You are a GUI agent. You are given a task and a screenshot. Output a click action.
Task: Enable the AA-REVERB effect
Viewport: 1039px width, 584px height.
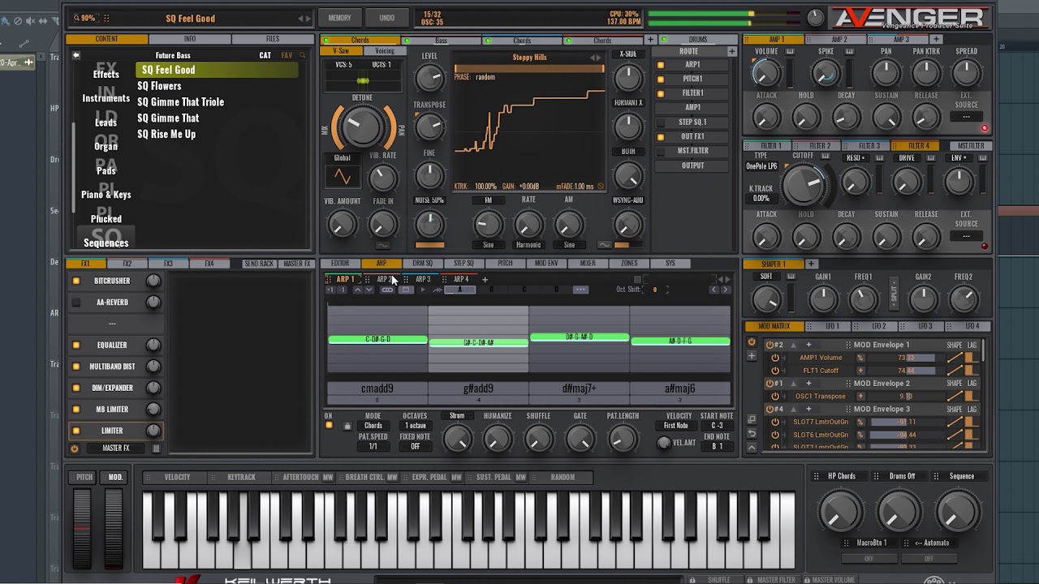click(76, 302)
